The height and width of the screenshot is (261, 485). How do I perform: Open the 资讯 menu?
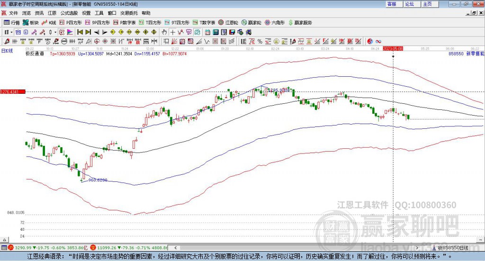pyautogui.click(x=39, y=13)
